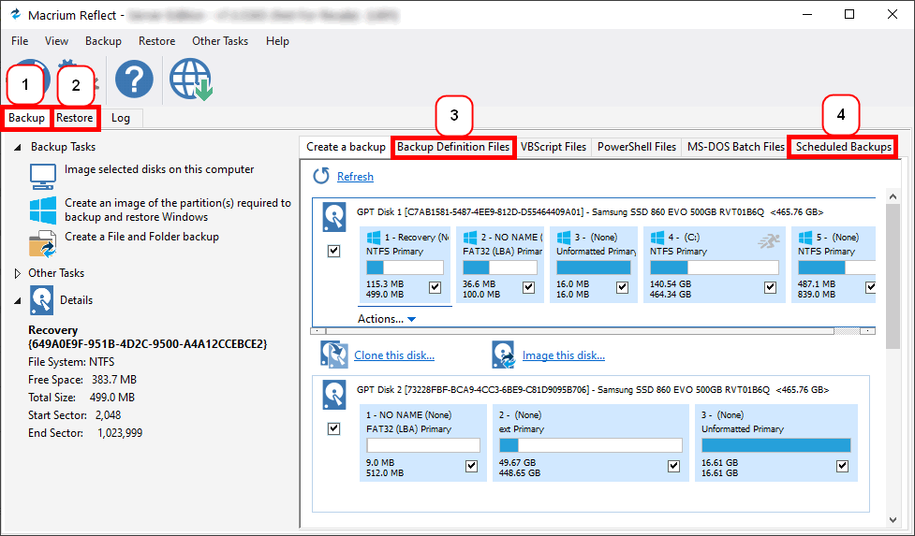
Task: Click Windows flag on 2 - NO NAME partition
Action: (x=470, y=237)
